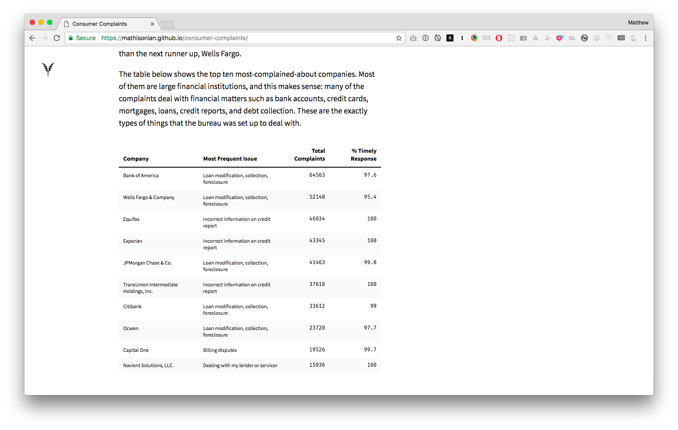This screenshot has height=430, width=678.
Task: Select the Experian company cell
Action: (x=132, y=241)
